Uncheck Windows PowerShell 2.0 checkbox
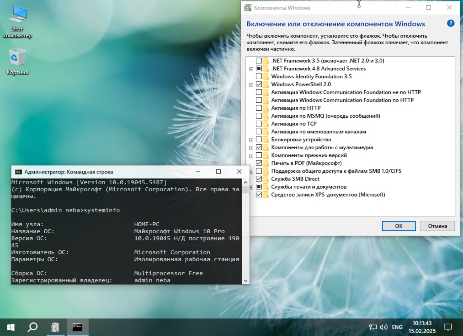 click(259, 84)
